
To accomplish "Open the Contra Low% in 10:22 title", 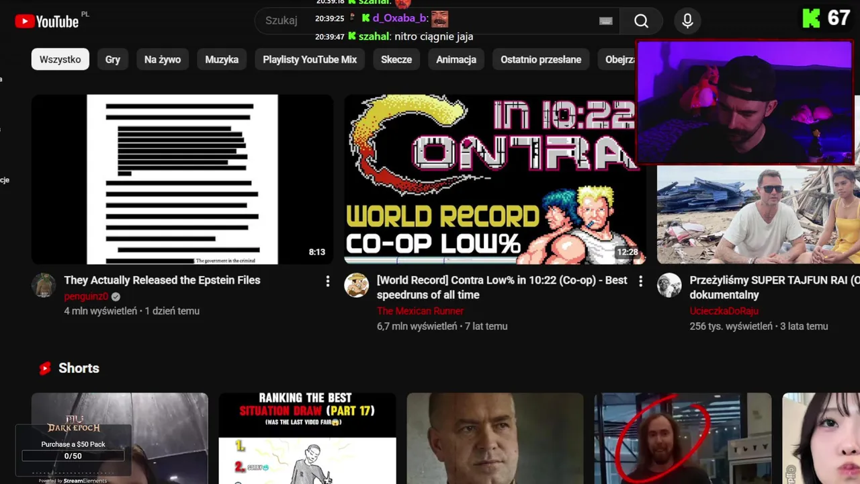I will pyautogui.click(x=503, y=288).
